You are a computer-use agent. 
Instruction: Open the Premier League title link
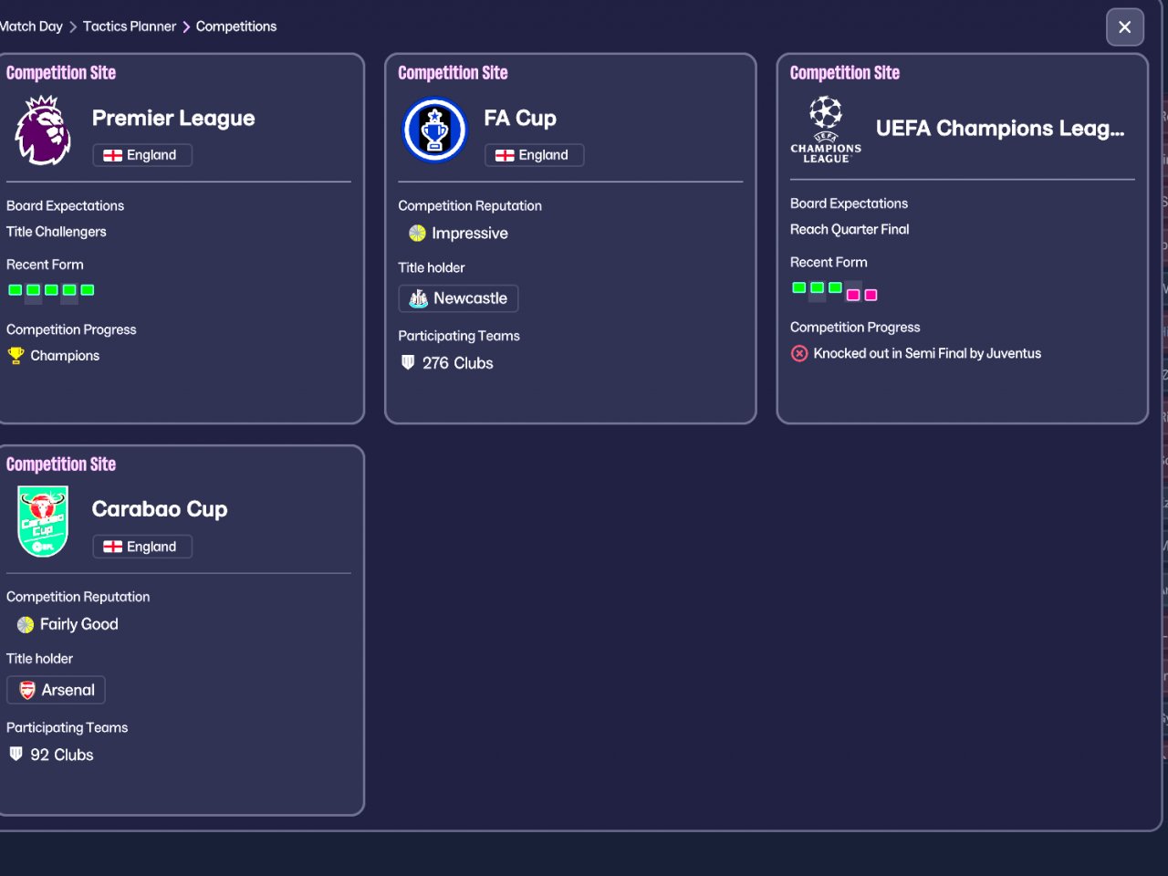[173, 118]
